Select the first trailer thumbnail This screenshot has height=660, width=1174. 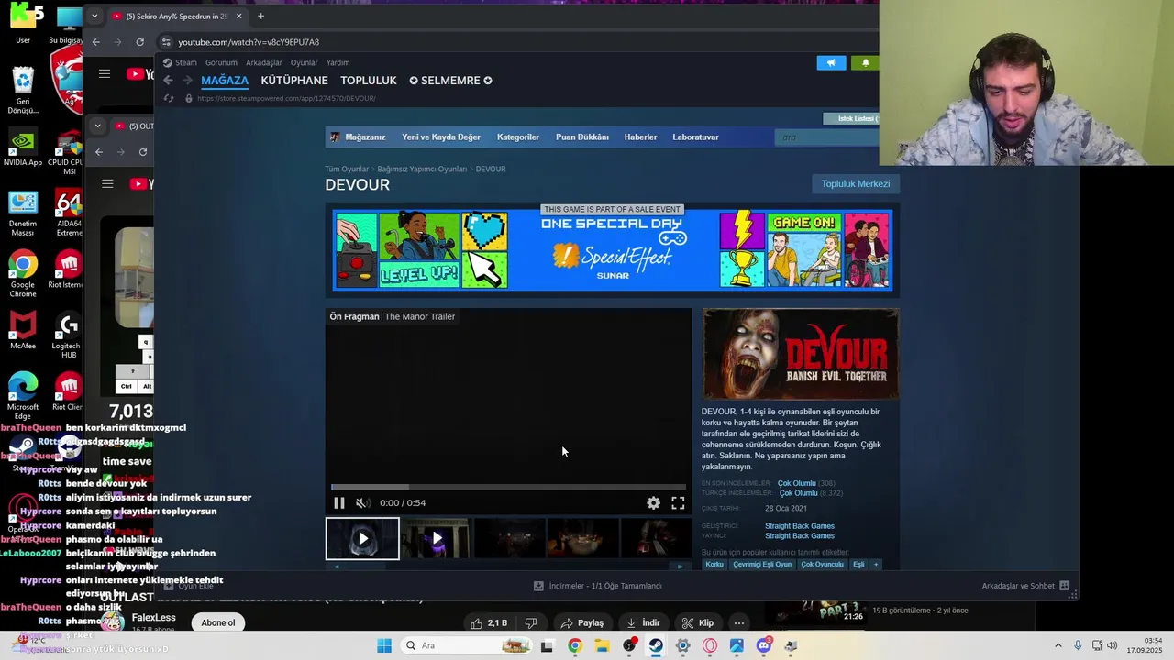click(x=362, y=538)
